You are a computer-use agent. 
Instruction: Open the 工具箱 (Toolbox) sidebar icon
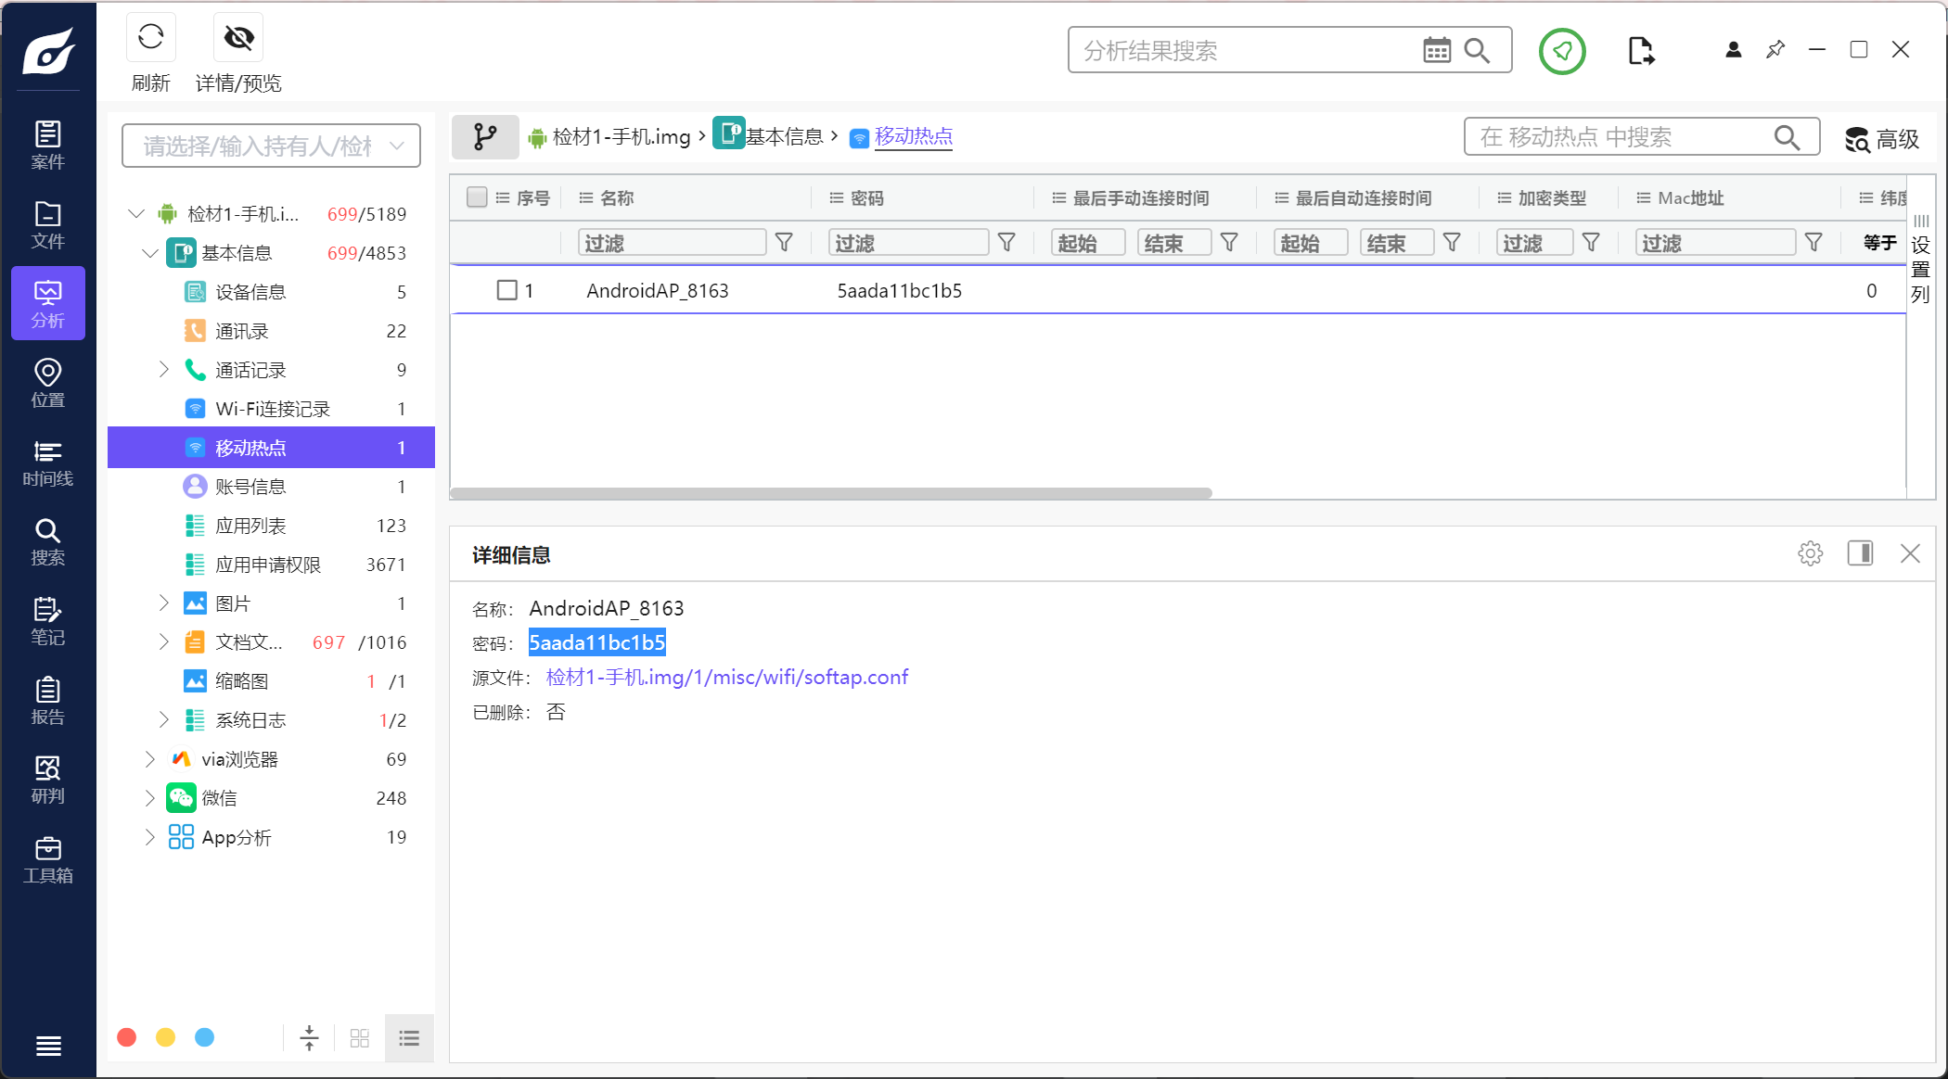pos(47,858)
